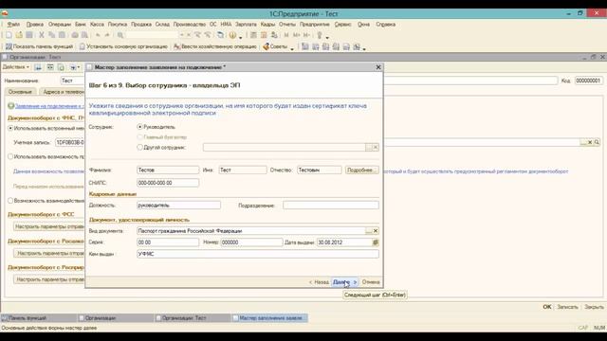Click the Советы toolbar button
The width and height of the screenshot is (607, 341).
tap(275, 46)
